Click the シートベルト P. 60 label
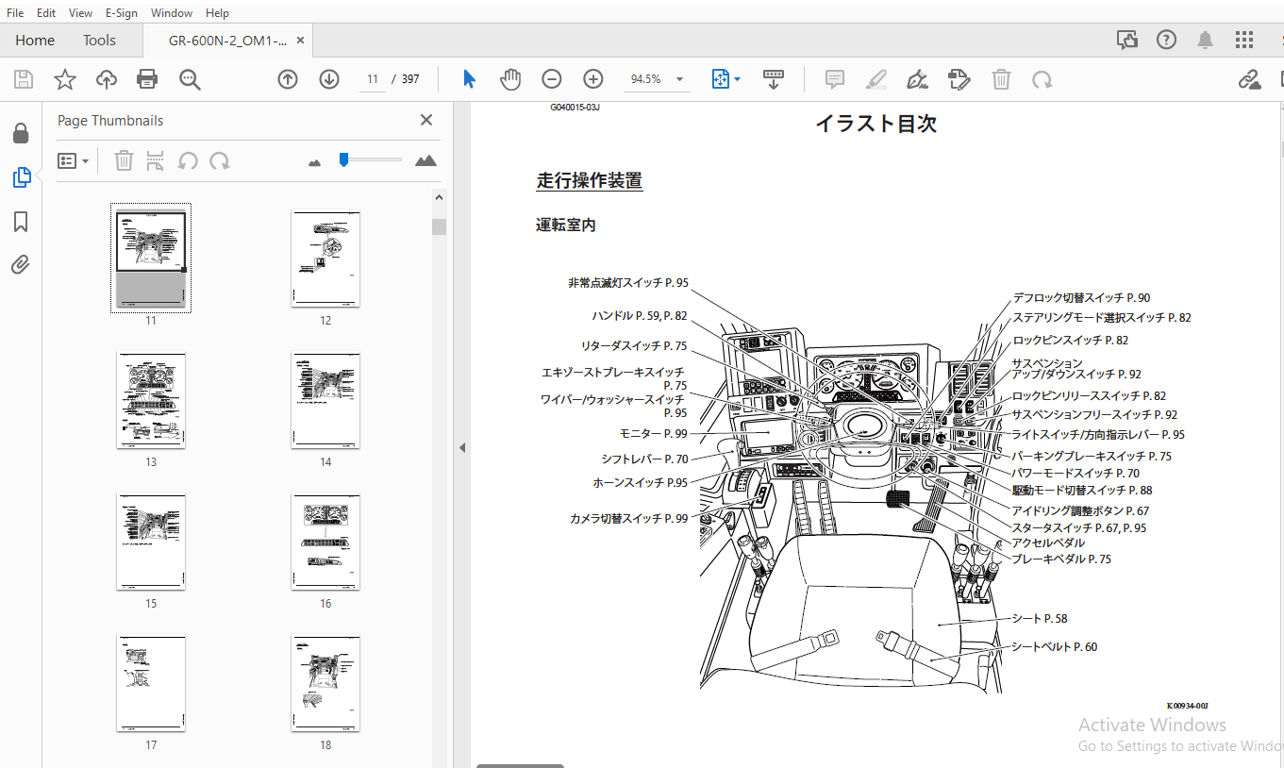This screenshot has width=1284, height=768. [1055, 647]
